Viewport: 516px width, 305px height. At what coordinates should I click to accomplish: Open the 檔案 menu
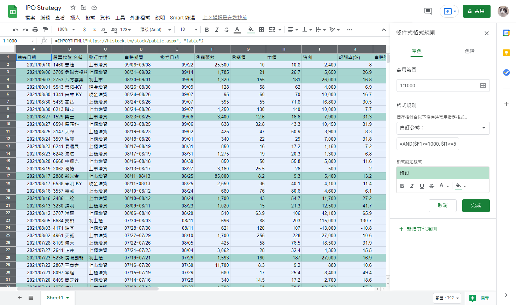click(x=30, y=18)
